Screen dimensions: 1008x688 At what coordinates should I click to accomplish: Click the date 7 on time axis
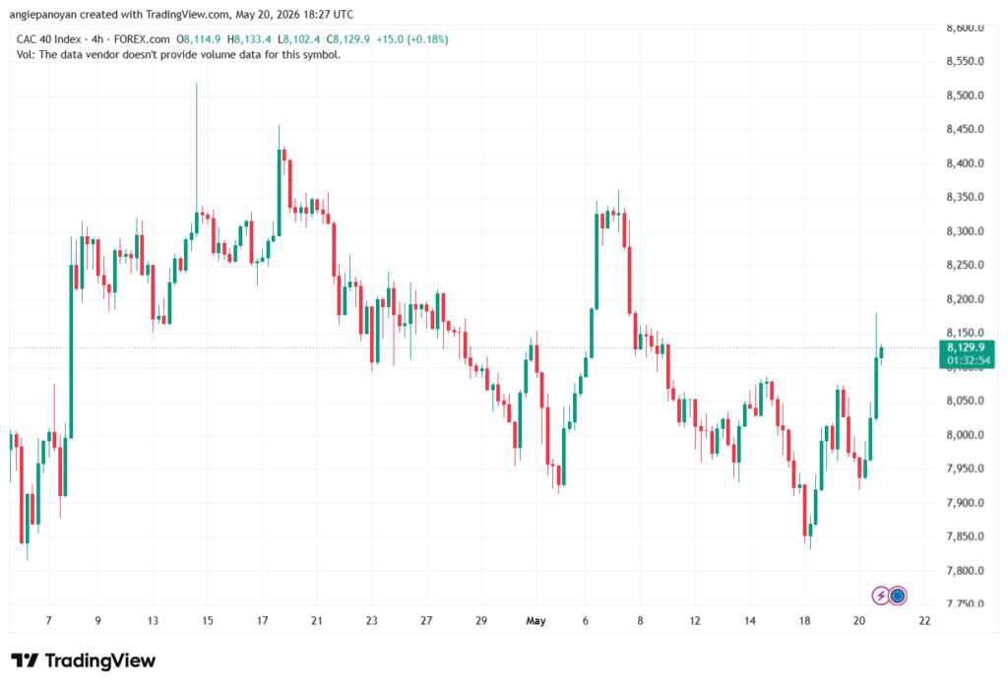pos(48,621)
